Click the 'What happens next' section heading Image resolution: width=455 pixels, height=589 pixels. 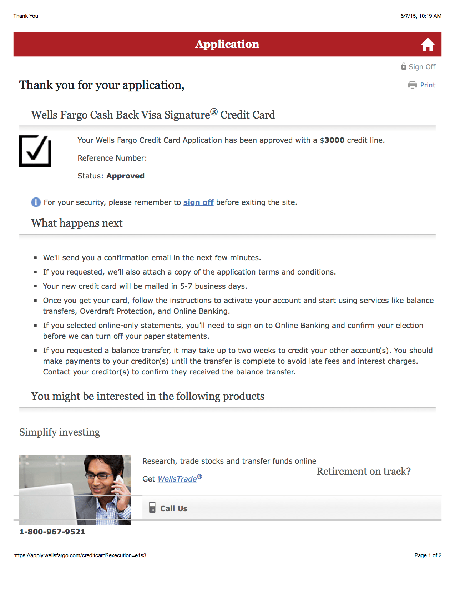click(x=77, y=223)
